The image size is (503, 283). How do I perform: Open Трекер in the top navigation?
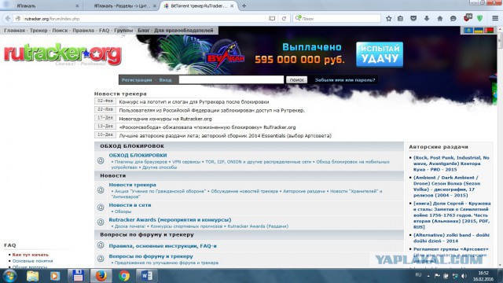click(39, 31)
